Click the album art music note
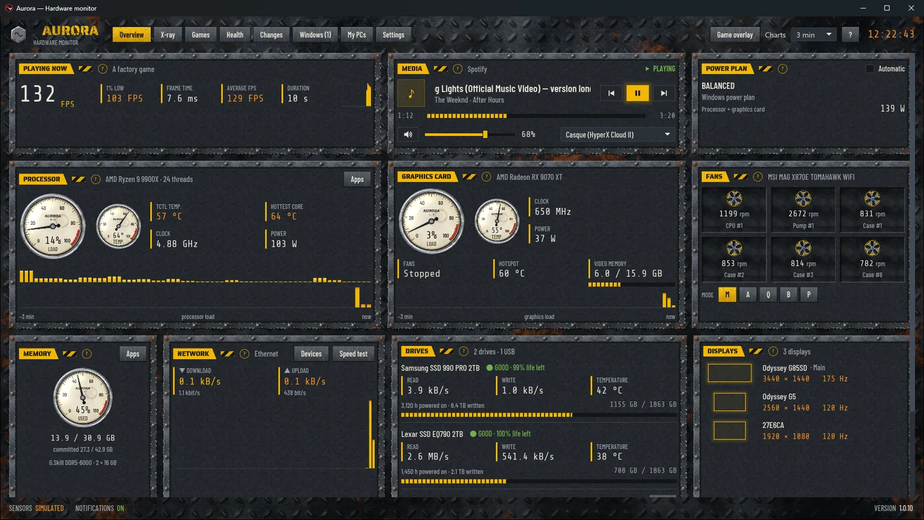924x520 pixels. coord(411,94)
